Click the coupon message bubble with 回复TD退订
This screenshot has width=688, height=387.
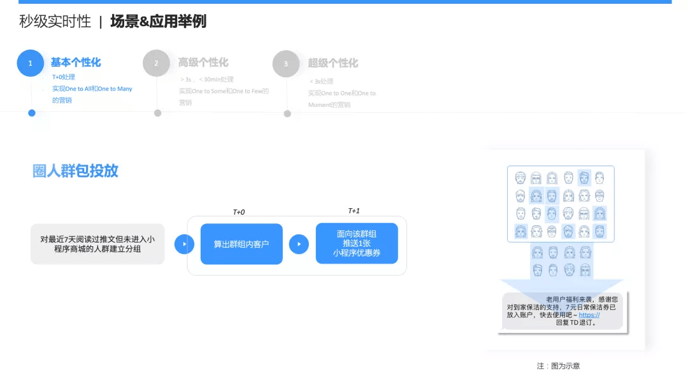click(563, 311)
